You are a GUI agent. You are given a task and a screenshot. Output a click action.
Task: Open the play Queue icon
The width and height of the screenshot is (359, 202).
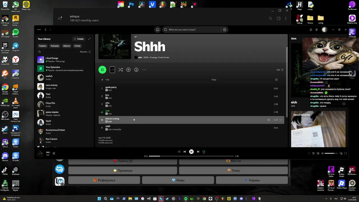coord(313,153)
